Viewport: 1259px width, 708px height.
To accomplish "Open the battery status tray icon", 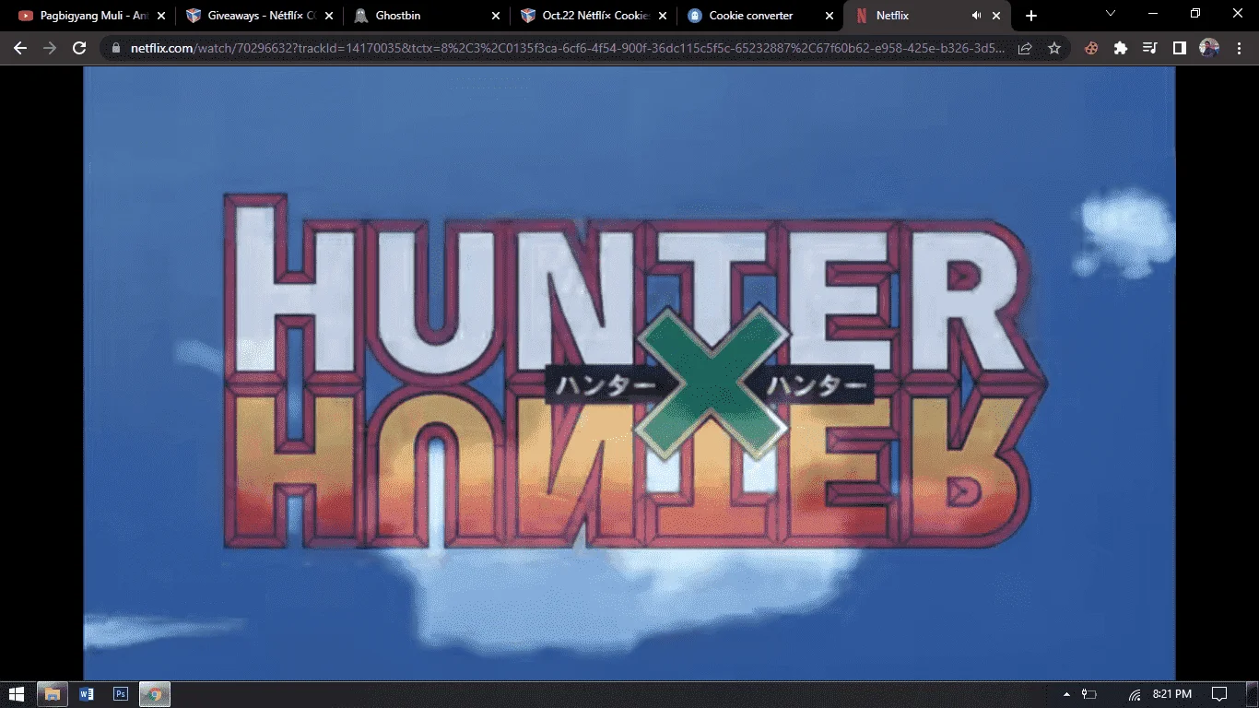I will pyautogui.click(x=1089, y=694).
